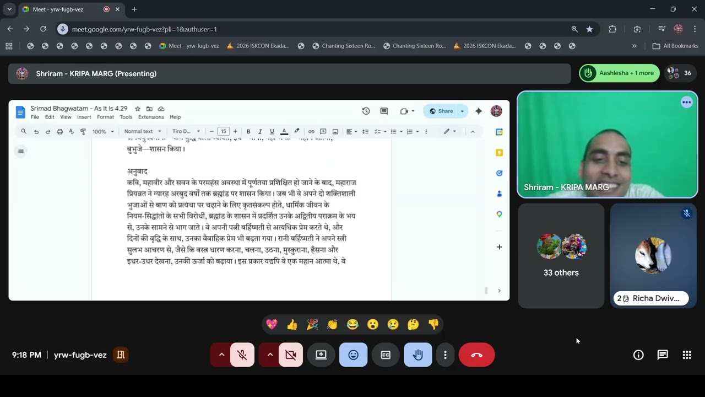
Task: Send the thumbs down reaction
Action: [433, 325]
